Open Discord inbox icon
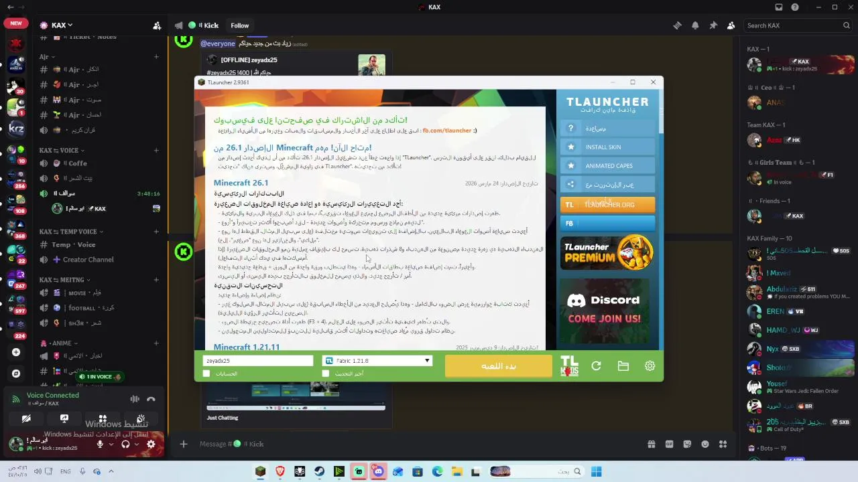This screenshot has width=858, height=482. click(x=778, y=7)
